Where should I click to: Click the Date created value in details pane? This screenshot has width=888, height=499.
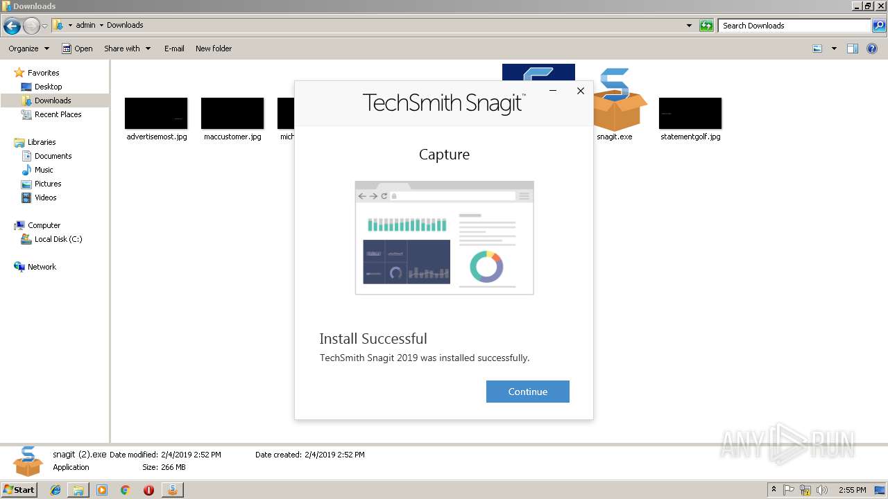click(334, 455)
